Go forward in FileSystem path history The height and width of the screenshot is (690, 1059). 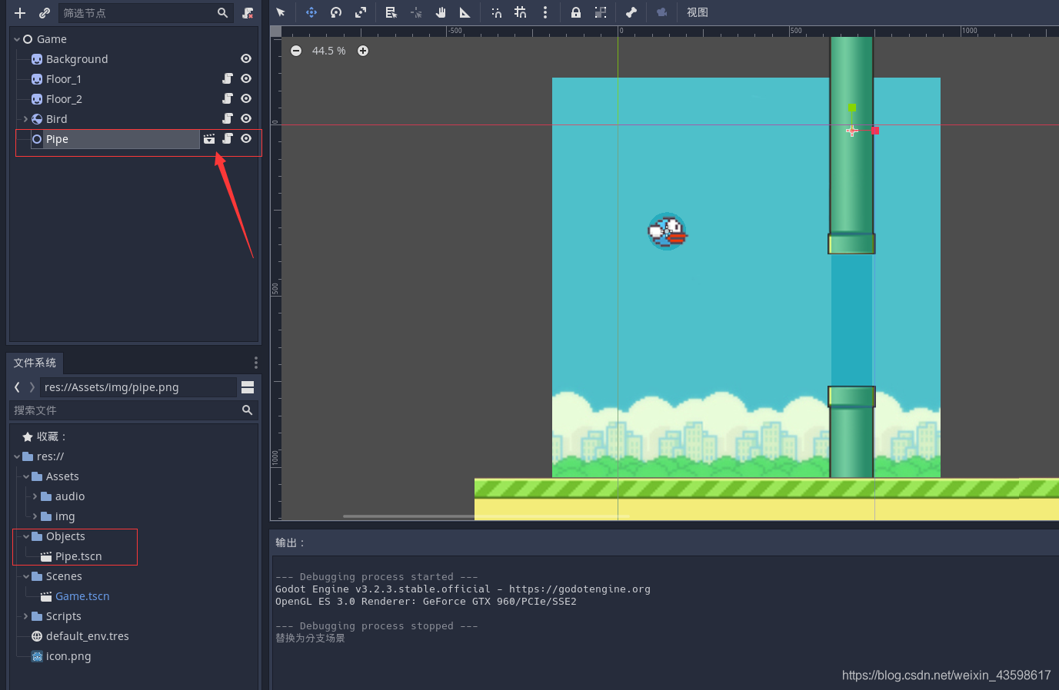[32, 387]
